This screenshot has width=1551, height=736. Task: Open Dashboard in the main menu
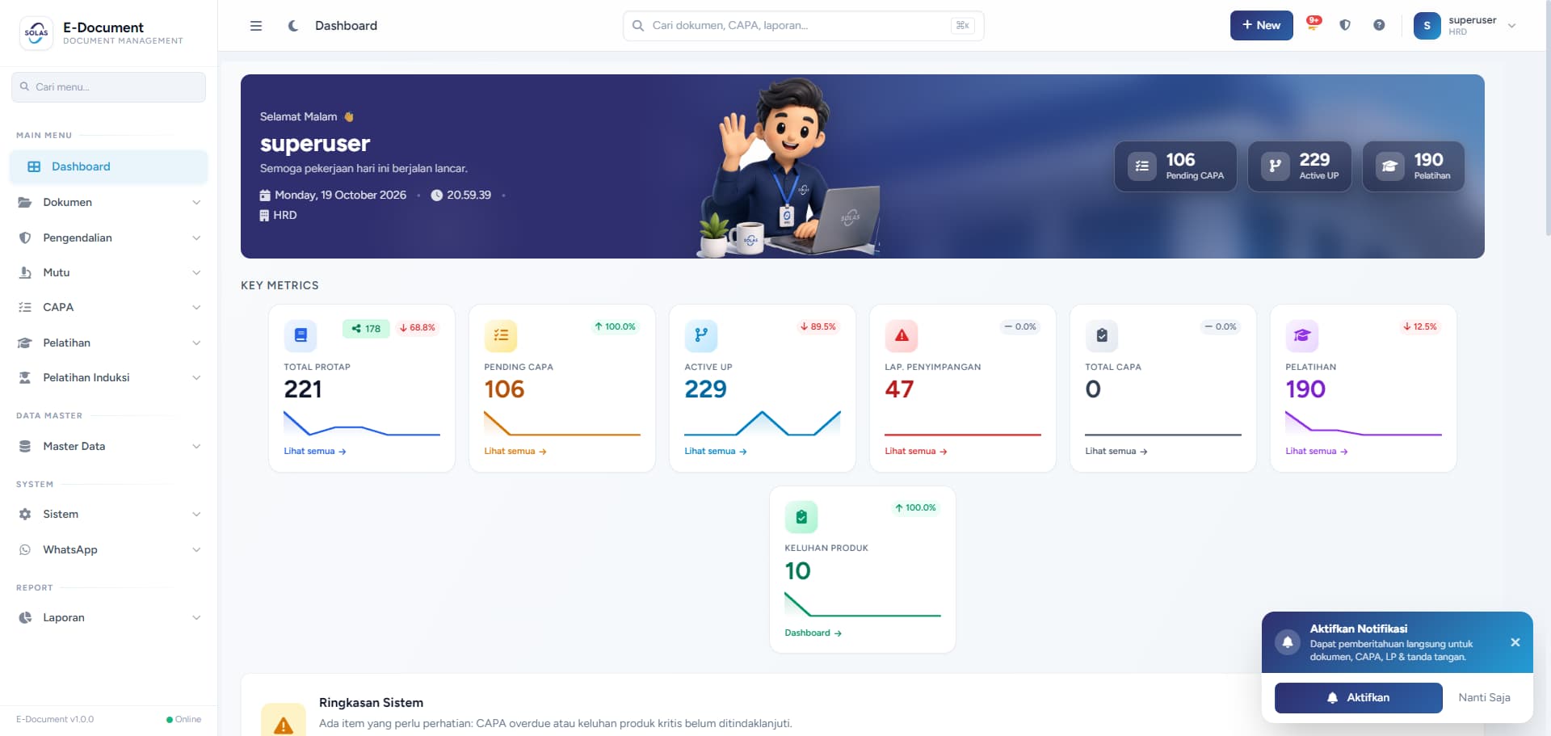[x=108, y=166]
